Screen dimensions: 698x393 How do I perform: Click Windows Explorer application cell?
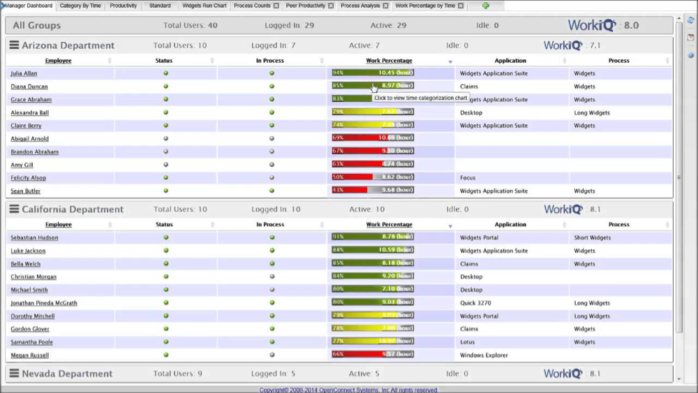[x=484, y=355]
